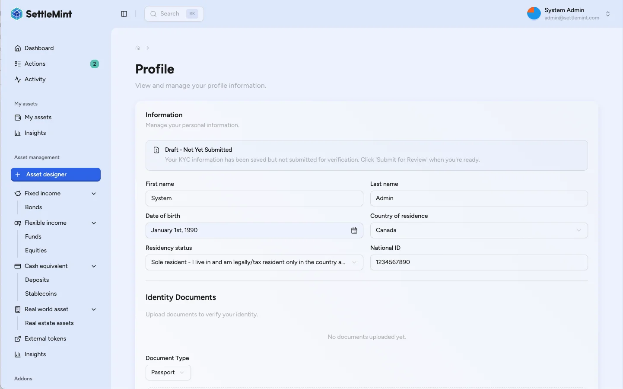The image size is (623, 389).
Task: Click the System Admin avatar
Action: pos(534,13)
